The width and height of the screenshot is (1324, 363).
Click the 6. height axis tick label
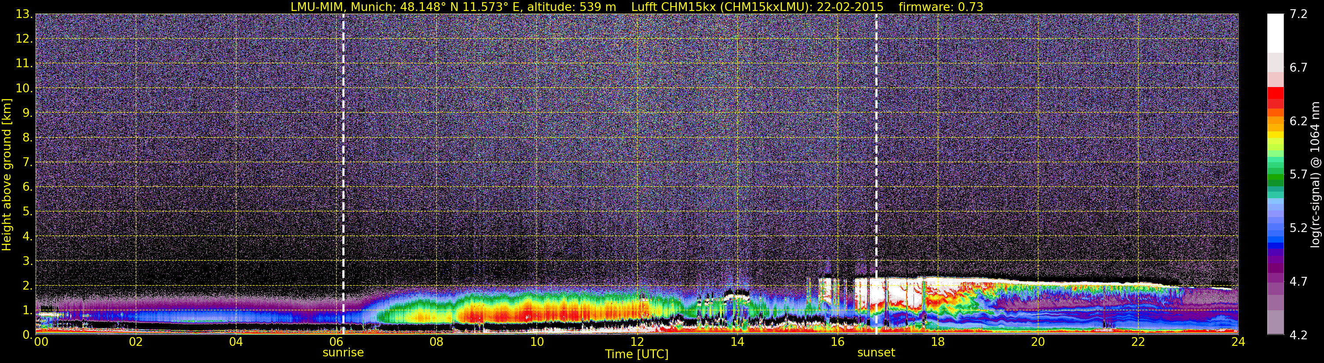(27, 187)
